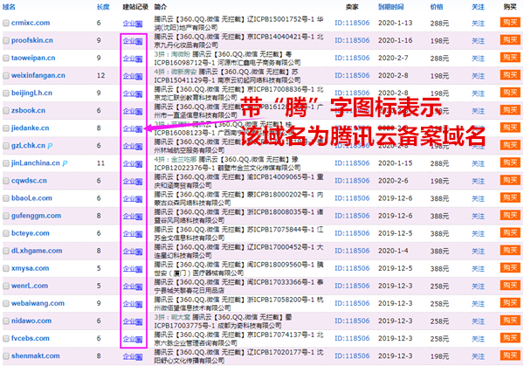Check the gufenggm.com row checkbox
The width and height of the screenshot is (524, 366).
tap(6, 216)
